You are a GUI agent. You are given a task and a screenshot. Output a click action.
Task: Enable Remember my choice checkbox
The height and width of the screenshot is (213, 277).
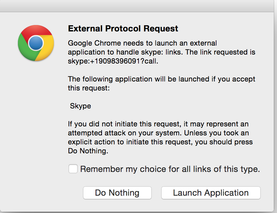pyautogui.click(x=73, y=169)
